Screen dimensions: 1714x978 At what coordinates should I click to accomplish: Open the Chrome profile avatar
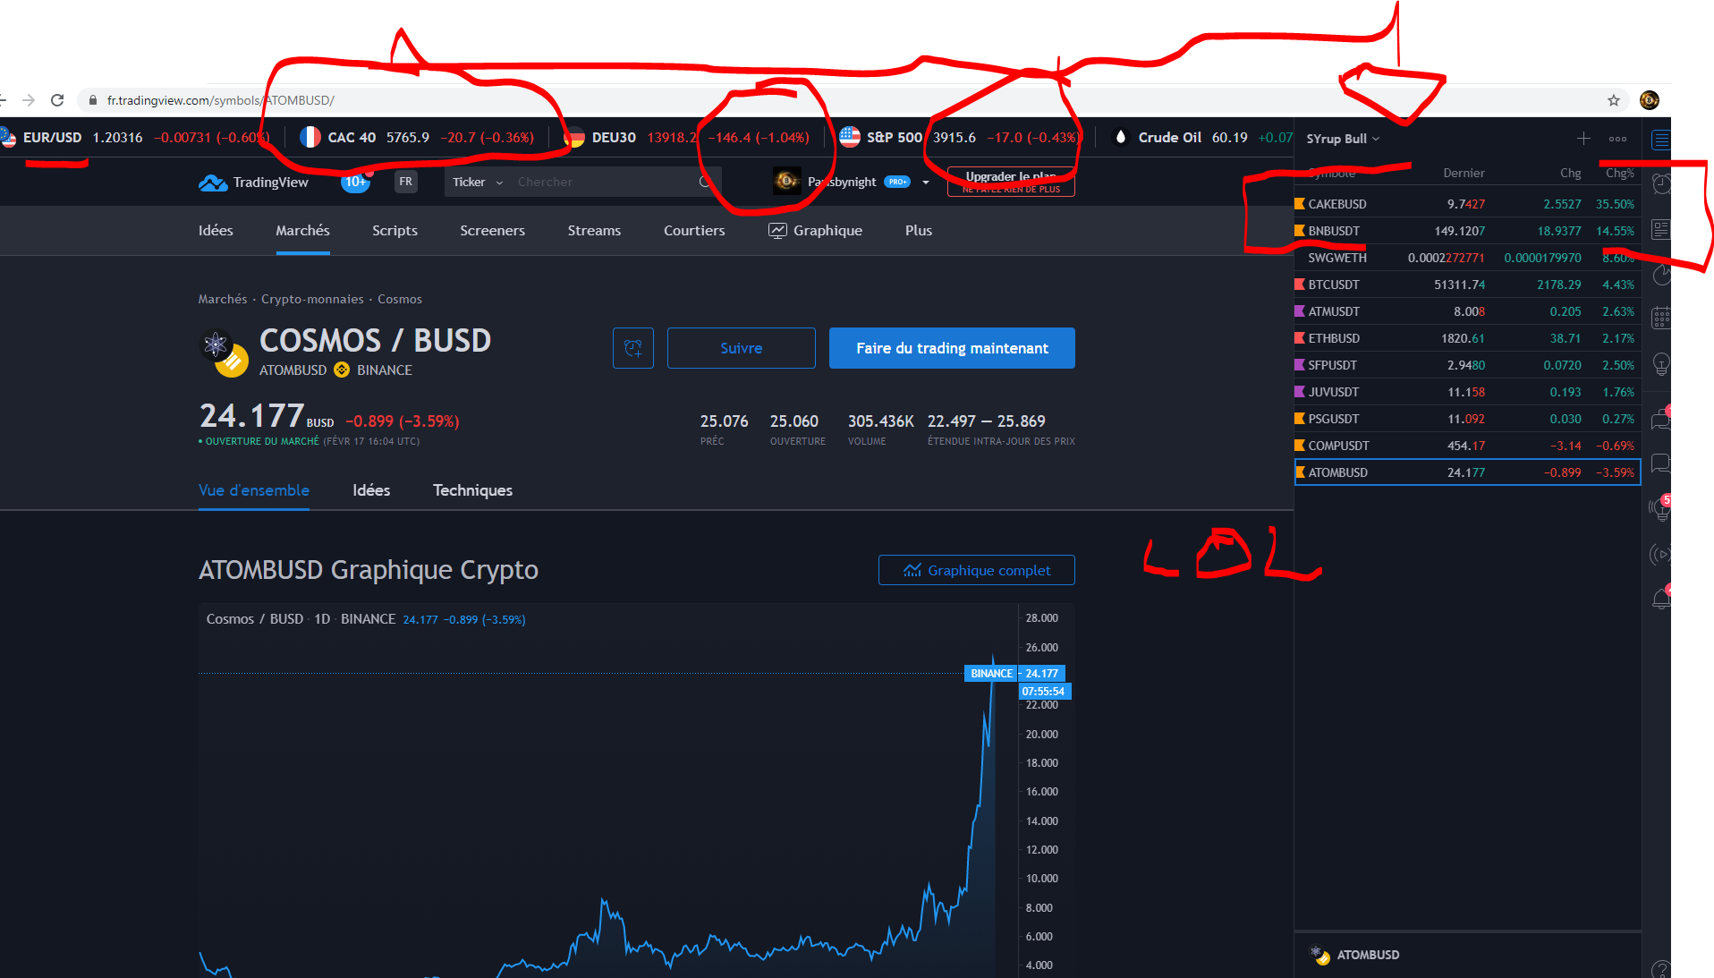[1650, 100]
